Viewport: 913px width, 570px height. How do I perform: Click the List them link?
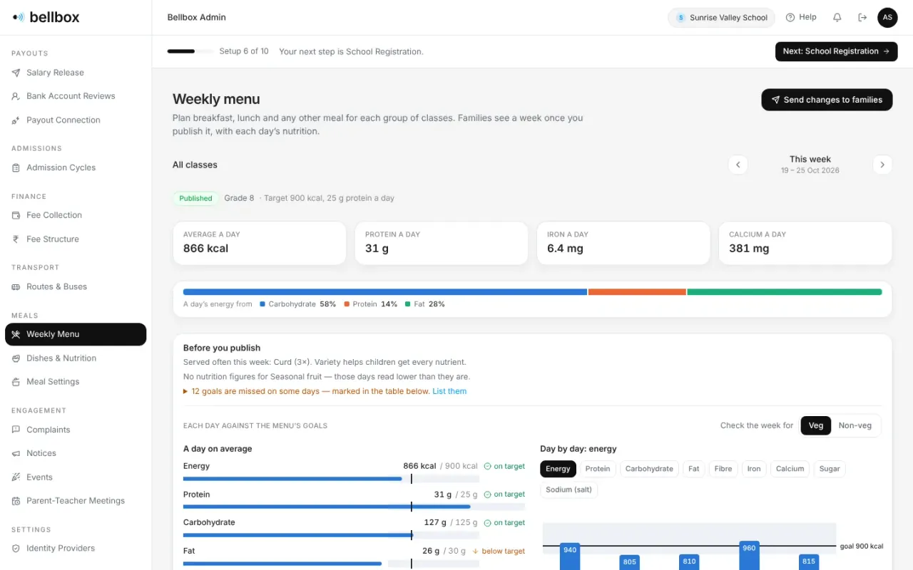click(449, 391)
